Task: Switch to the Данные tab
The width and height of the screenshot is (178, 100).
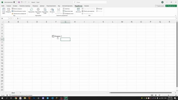Action: (42, 6)
